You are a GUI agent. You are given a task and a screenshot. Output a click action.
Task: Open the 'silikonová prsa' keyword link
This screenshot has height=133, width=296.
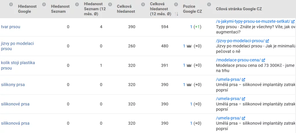pos(15,123)
